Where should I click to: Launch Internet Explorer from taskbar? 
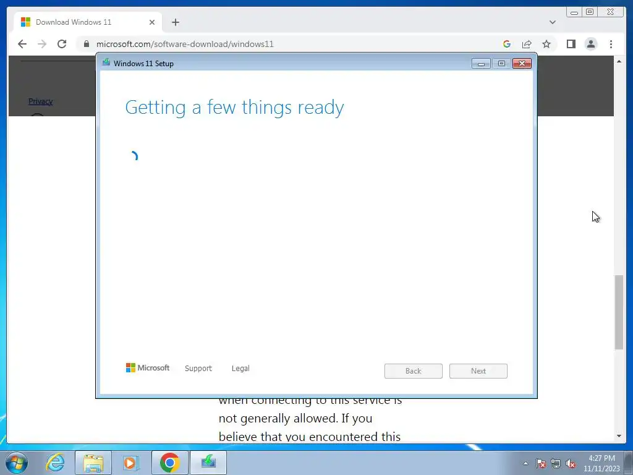[x=55, y=463]
